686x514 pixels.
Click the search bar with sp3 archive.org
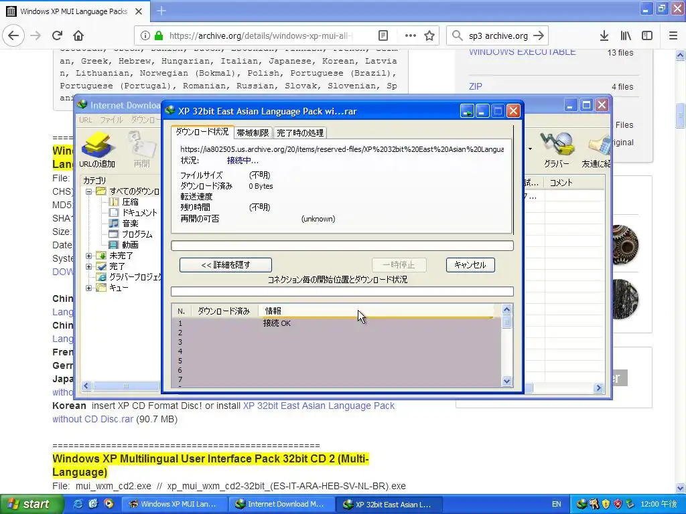[x=498, y=35]
